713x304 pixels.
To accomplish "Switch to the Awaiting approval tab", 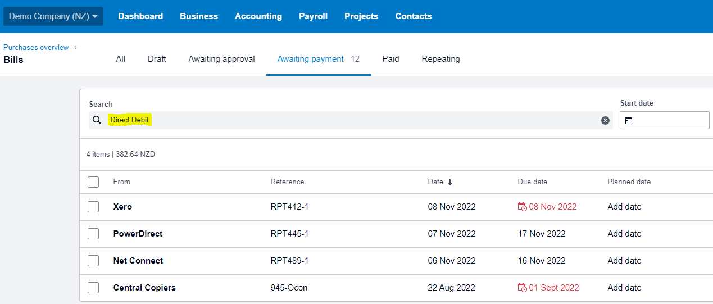I will pos(221,59).
